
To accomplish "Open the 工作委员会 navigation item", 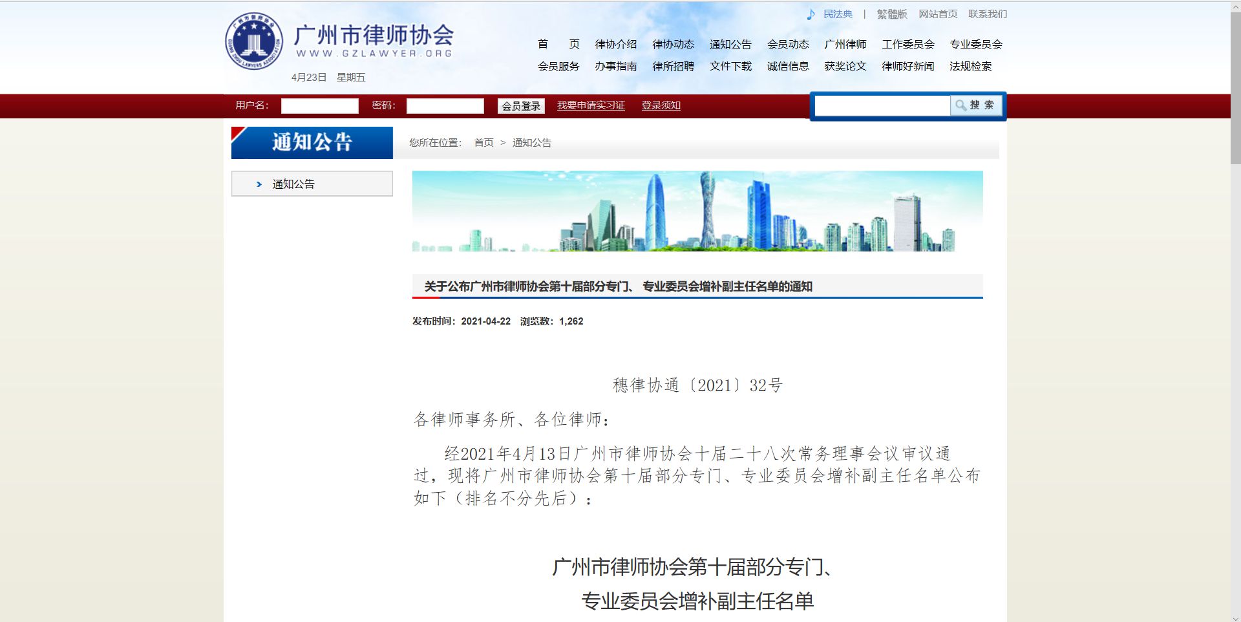I will pyautogui.click(x=908, y=44).
